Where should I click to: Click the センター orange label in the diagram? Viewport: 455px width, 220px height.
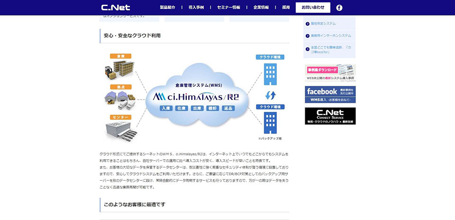(x=120, y=117)
